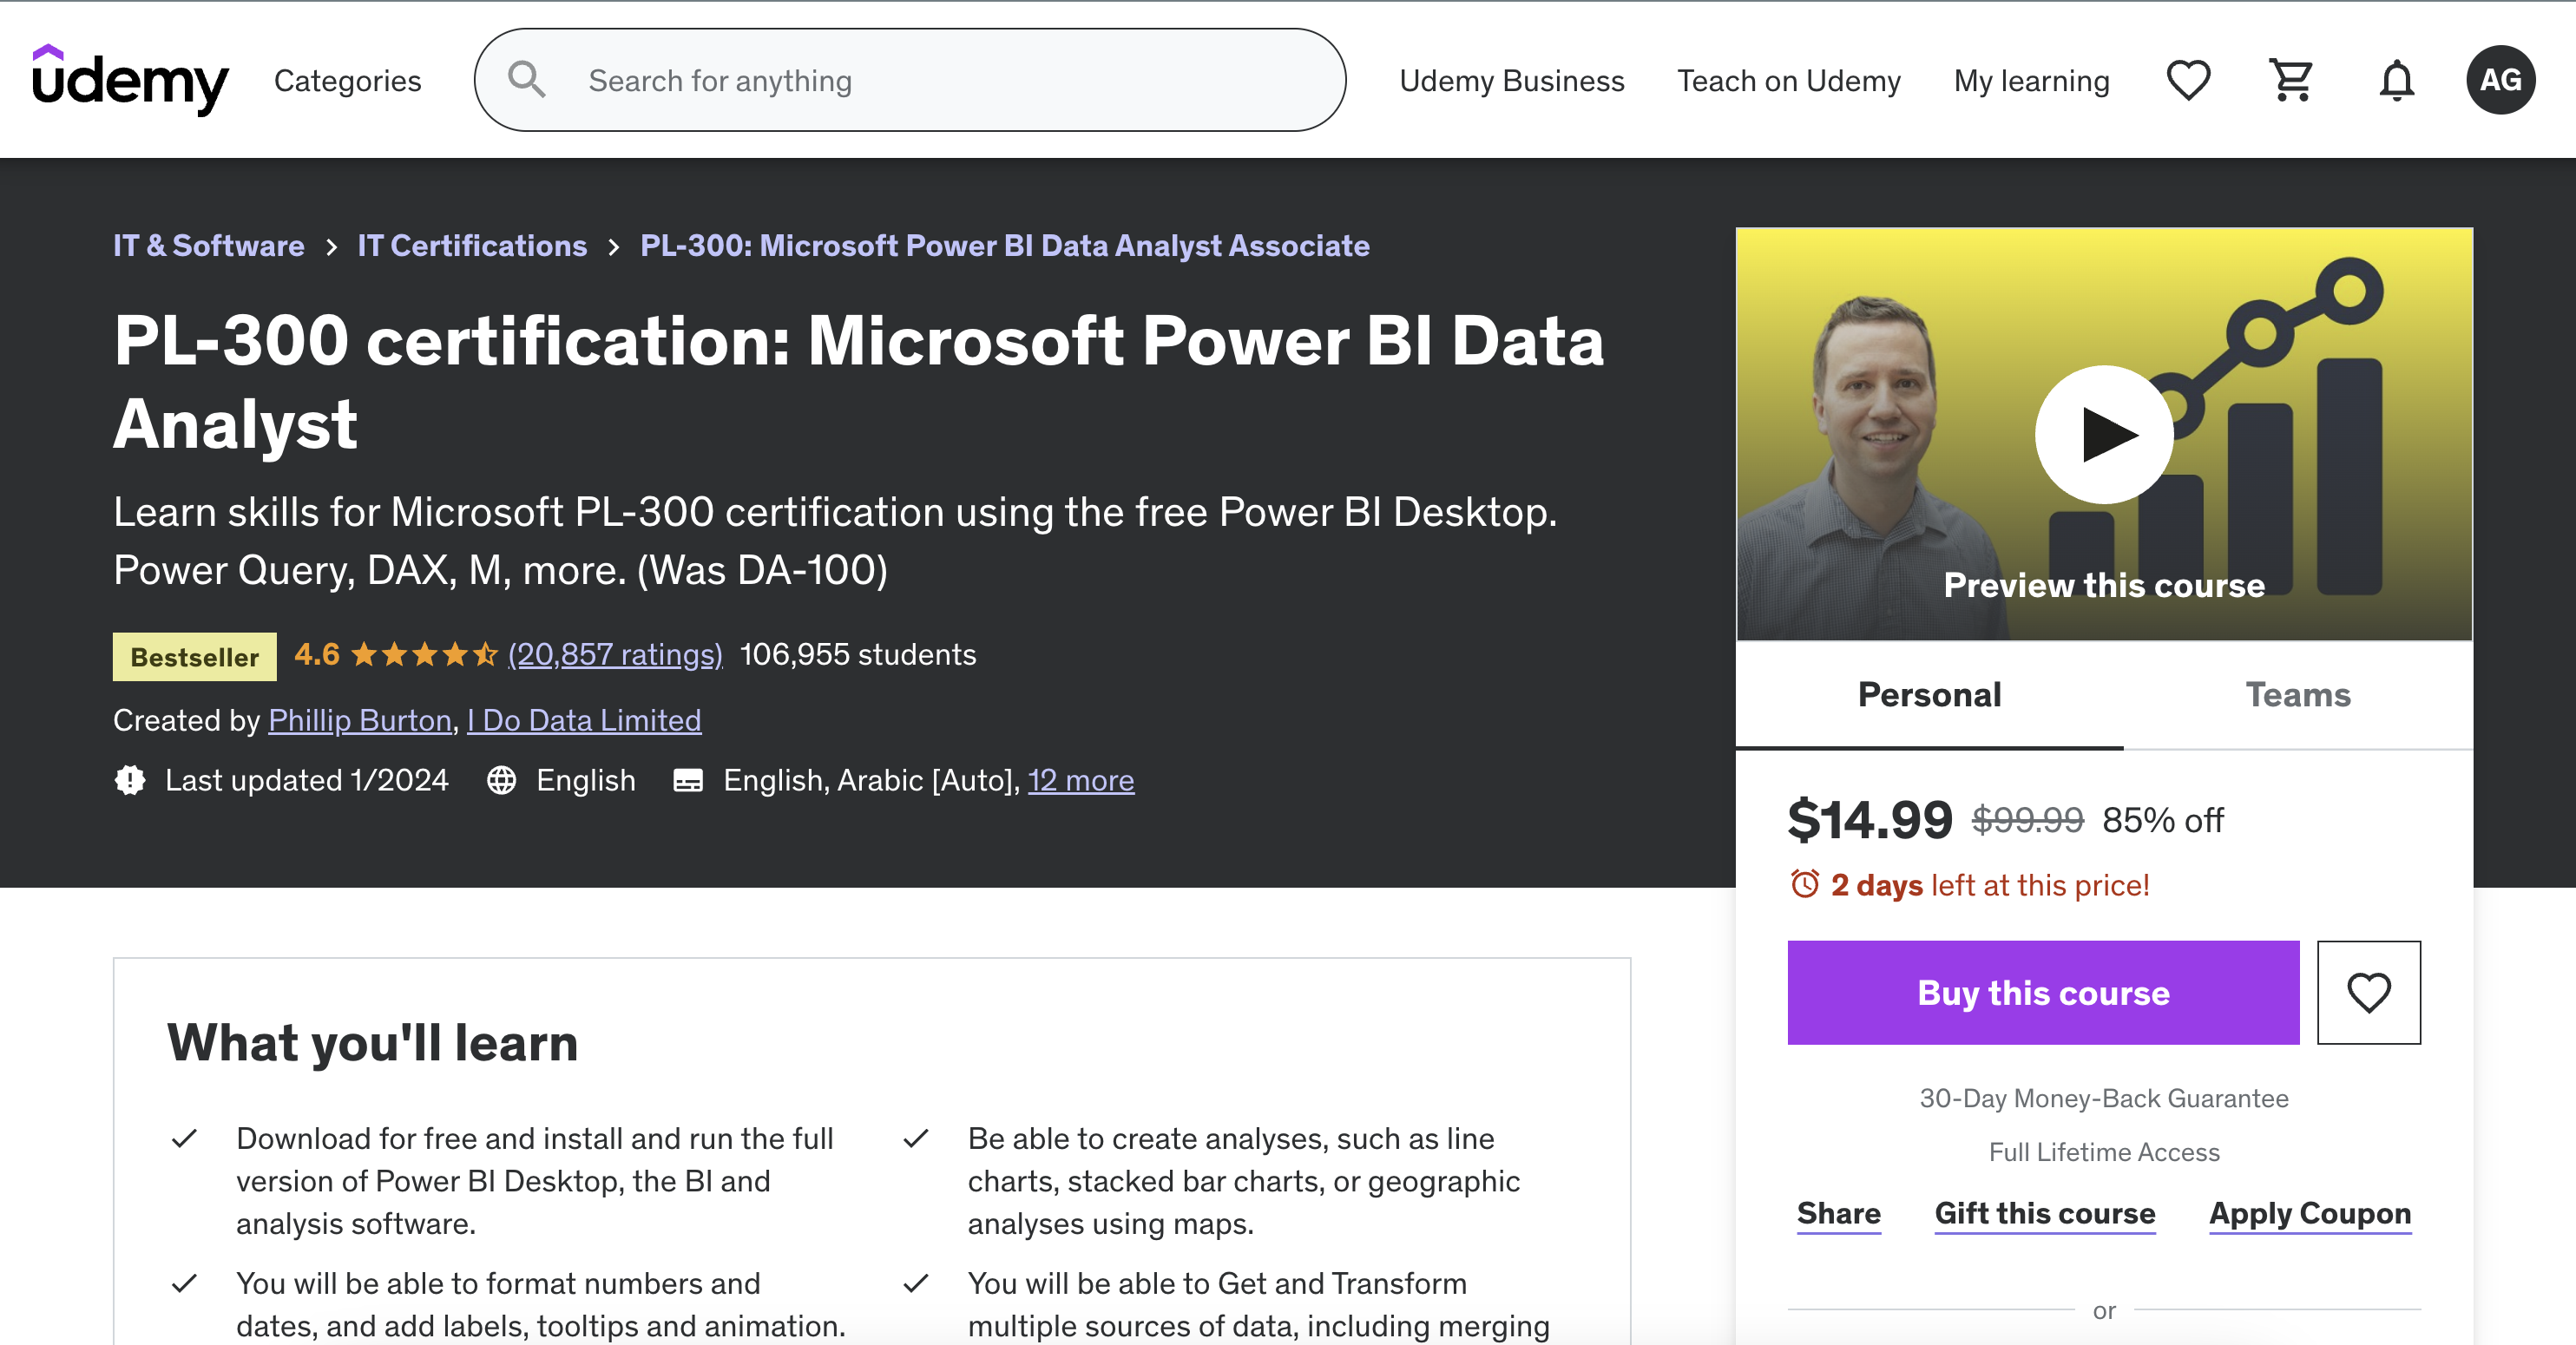Click Gift this course
This screenshot has height=1345, width=2576.
tap(2044, 1213)
